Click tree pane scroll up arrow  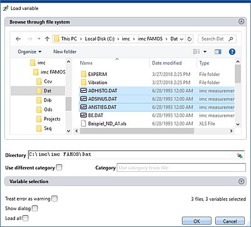68,62
